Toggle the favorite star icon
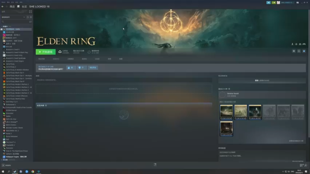The image size is (310, 174). coord(304,51)
